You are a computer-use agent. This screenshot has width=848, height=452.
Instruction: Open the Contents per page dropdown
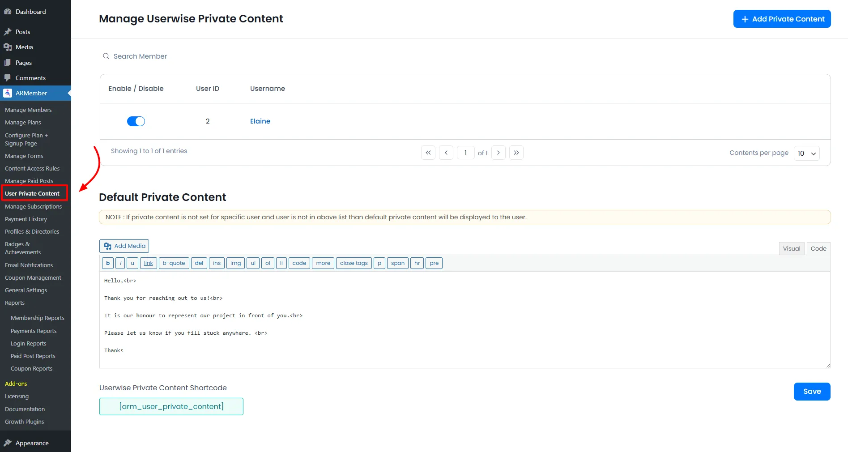[806, 153]
